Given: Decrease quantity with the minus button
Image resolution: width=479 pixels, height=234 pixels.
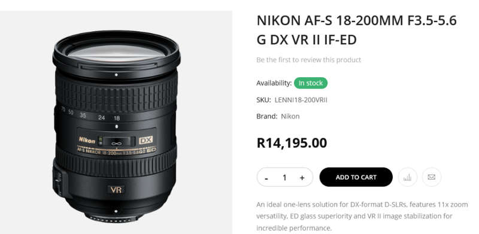Looking at the screenshot, I should 266,178.
